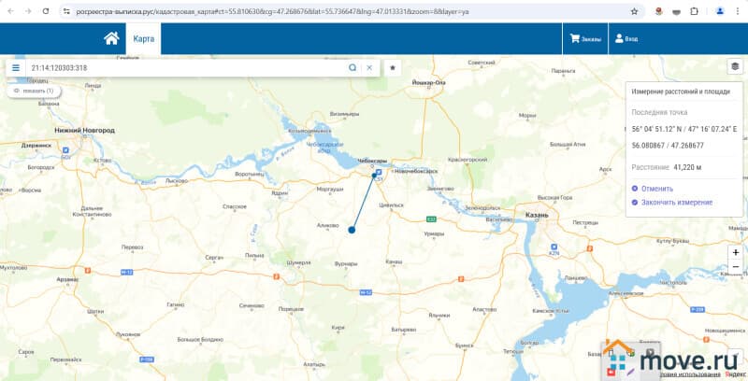Select Казань city label on map

(x=537, y=215)
